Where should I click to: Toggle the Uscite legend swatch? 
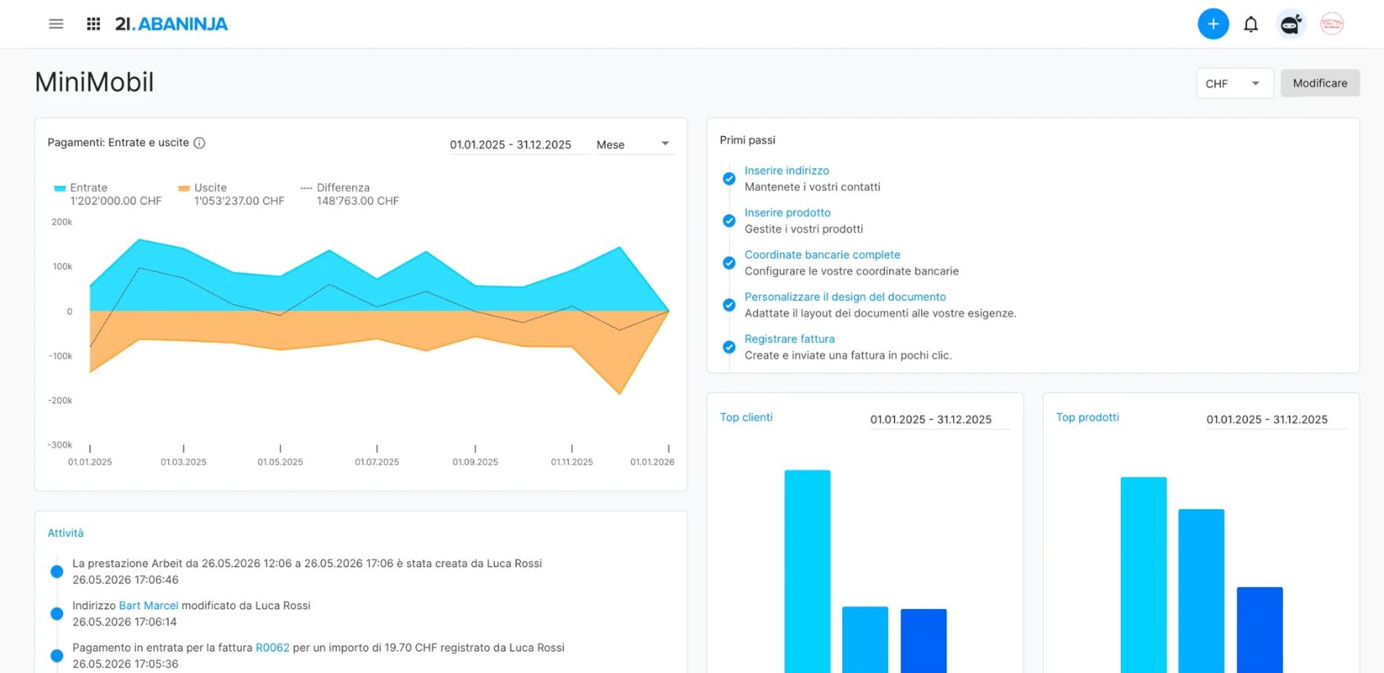[184, 189]
